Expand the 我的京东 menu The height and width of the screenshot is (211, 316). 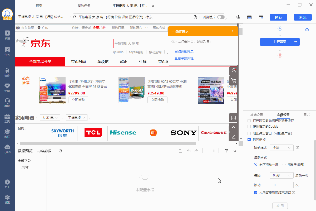coord(139,28)
